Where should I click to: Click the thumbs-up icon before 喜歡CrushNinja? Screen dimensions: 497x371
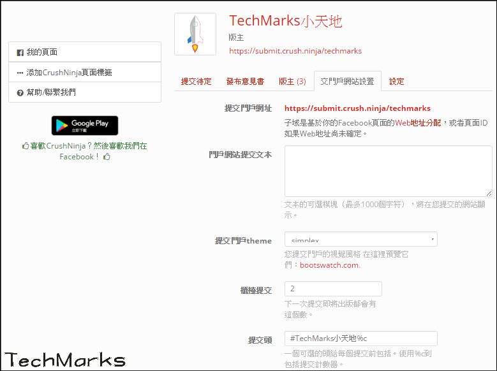26,146
